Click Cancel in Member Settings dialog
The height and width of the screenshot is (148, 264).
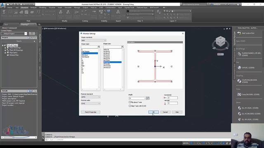tap(165, 112)
